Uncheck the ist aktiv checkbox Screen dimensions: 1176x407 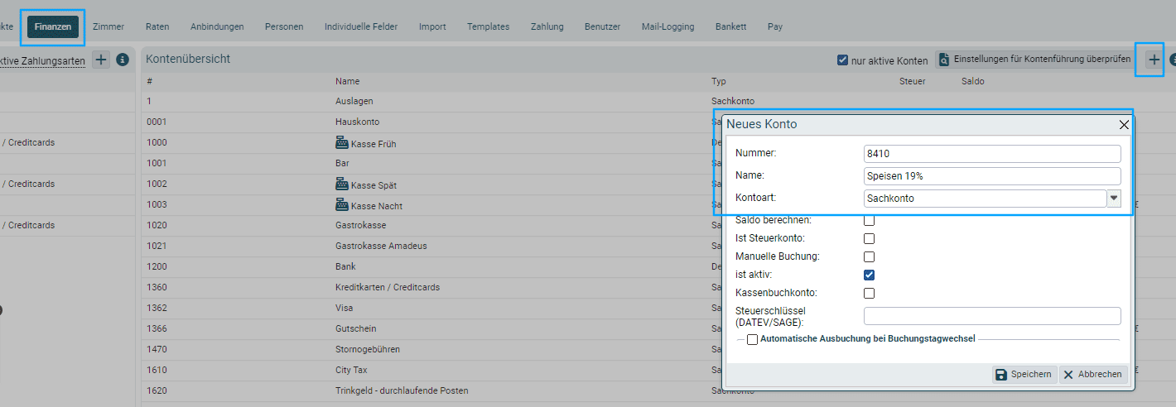tap(869, 275)
